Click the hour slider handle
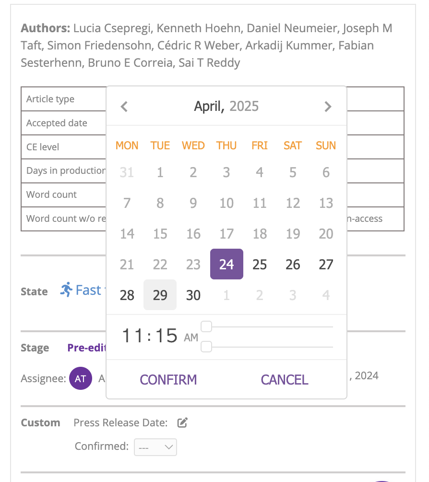The image size is (429, 482). pos(206,327)
